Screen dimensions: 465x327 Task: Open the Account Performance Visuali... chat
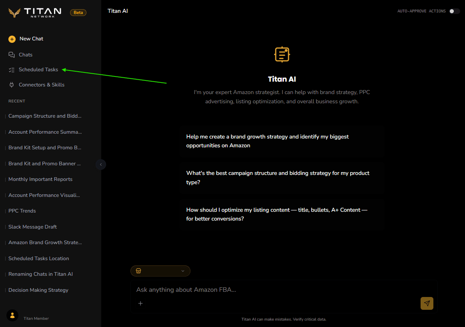click(44, 195)
